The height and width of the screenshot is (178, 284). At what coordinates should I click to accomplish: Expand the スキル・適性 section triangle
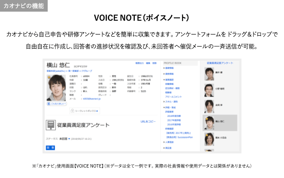pyautogui.click(x=164, y=102)
